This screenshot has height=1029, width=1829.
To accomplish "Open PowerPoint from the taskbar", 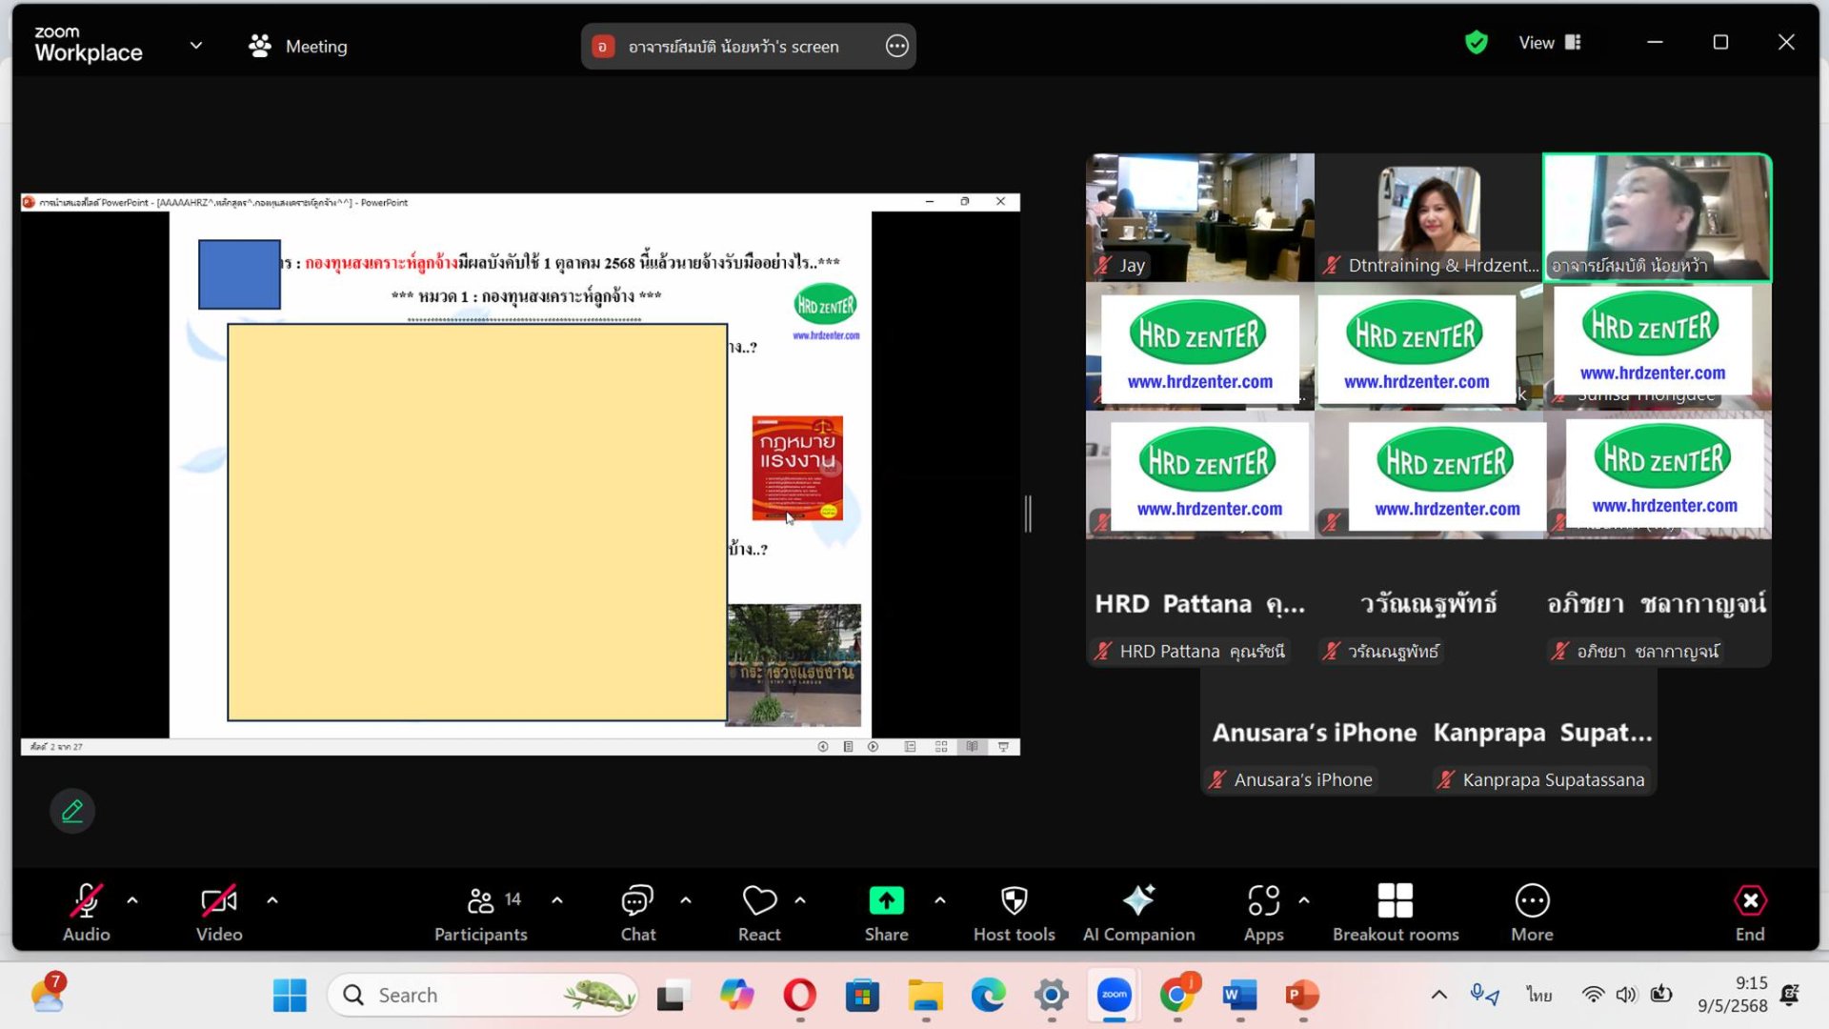I will (1301, 996).
